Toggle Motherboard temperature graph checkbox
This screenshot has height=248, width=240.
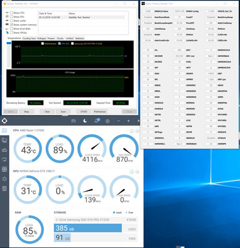43,43
